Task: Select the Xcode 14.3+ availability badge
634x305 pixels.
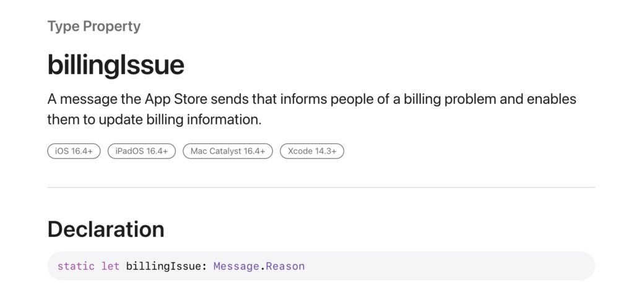Action: point(312,151)
